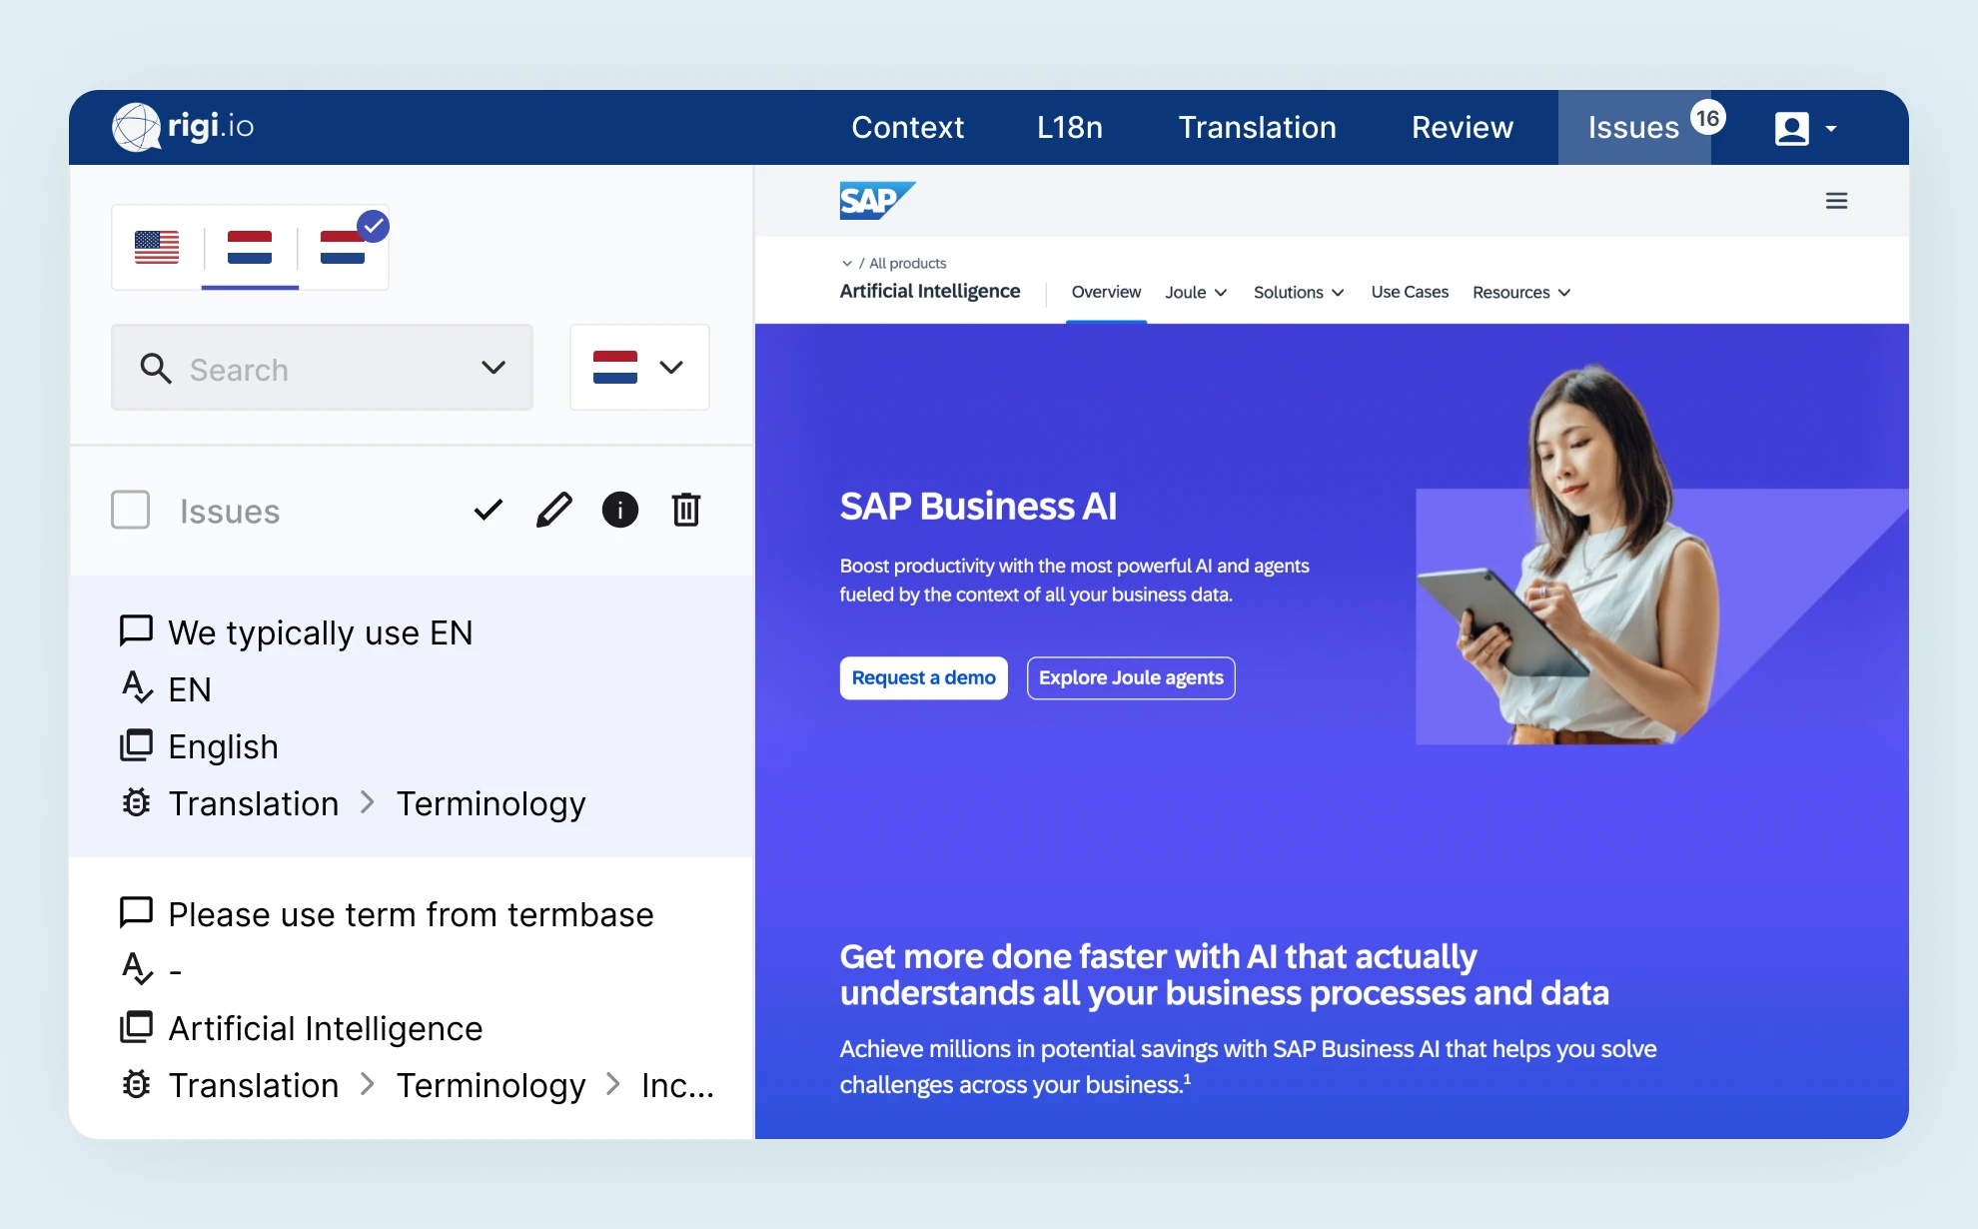
Task: Click the Request a demo button
Action: [923, 678]
